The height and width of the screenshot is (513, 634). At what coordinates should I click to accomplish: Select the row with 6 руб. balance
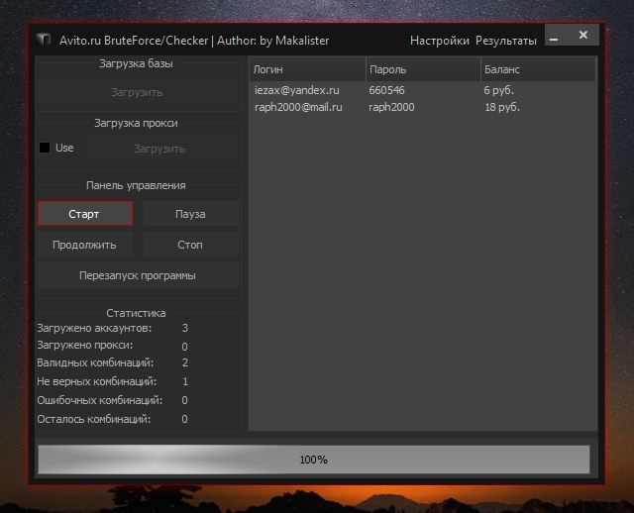pyautogui.click(x=422, y=90)
